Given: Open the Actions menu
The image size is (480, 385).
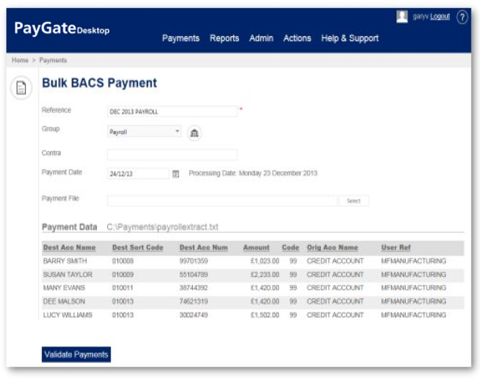Looking at the screenshot, I should coord(297,39).
